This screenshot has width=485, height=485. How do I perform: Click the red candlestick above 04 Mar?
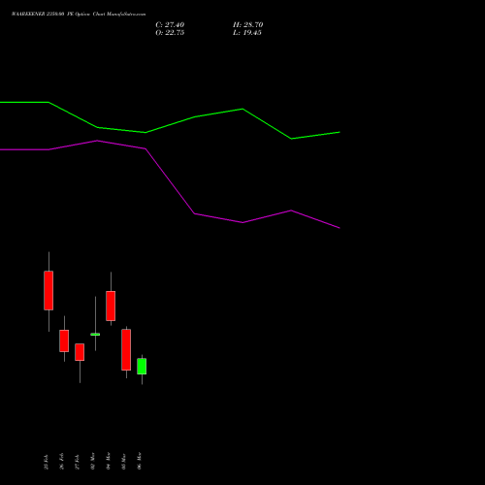(111, 306)
